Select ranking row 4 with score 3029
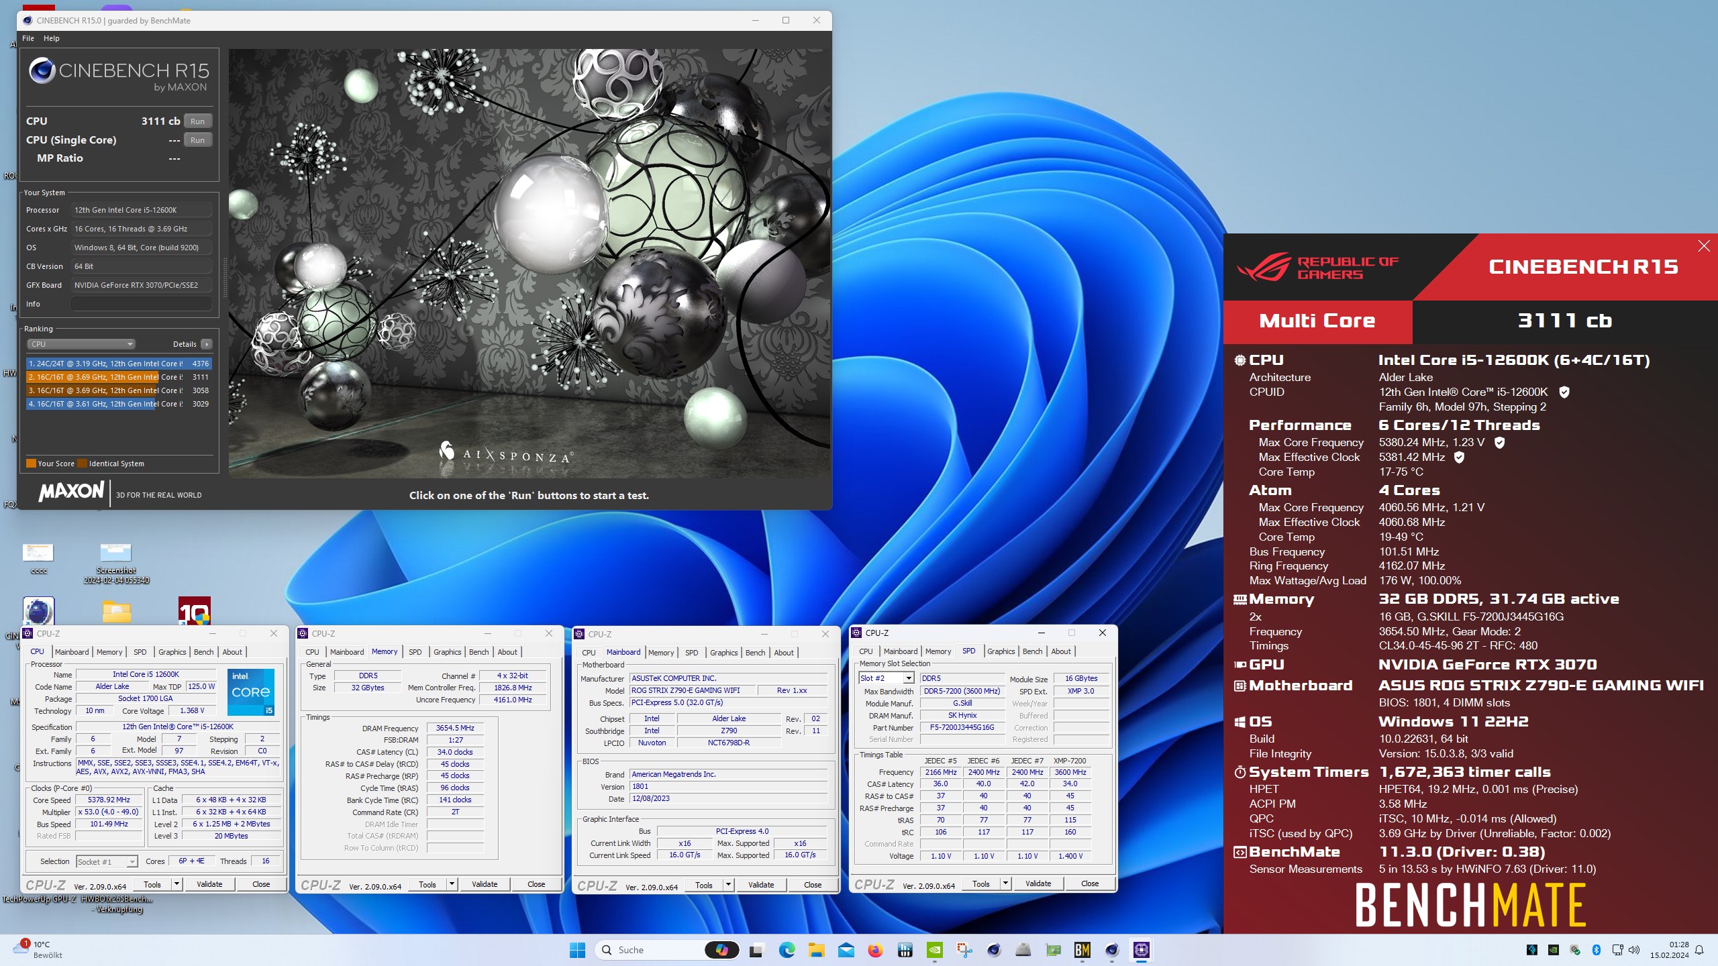This screenshot has width=1718, height=966. pyautogui.click(x=119, y=404)
